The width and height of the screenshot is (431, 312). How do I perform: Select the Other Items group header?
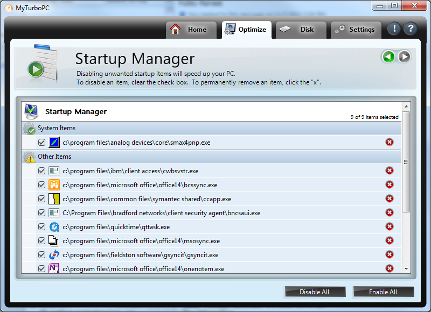pos(211,157)
